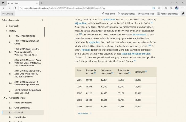
Task: Open the browser Settings and more menu
Action: pos(182,8)
